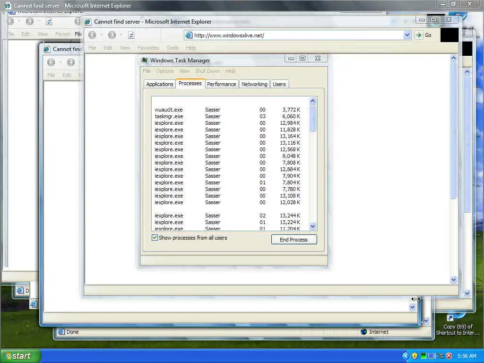Click the Back button in the left Cannot find window
The image size is (484, 363).
tap(51, 62)
